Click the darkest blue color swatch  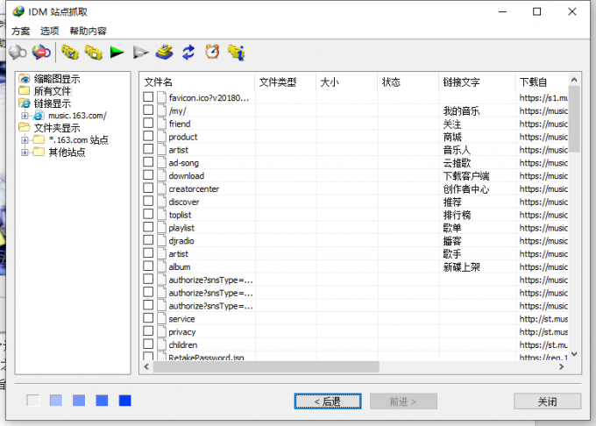(x=124, y=401)
